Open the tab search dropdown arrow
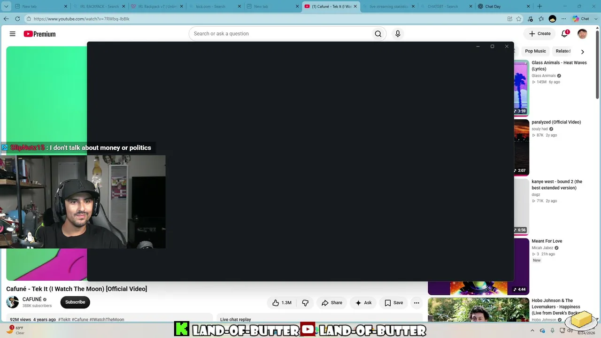The image size is (601, 338). pos(7,7)
